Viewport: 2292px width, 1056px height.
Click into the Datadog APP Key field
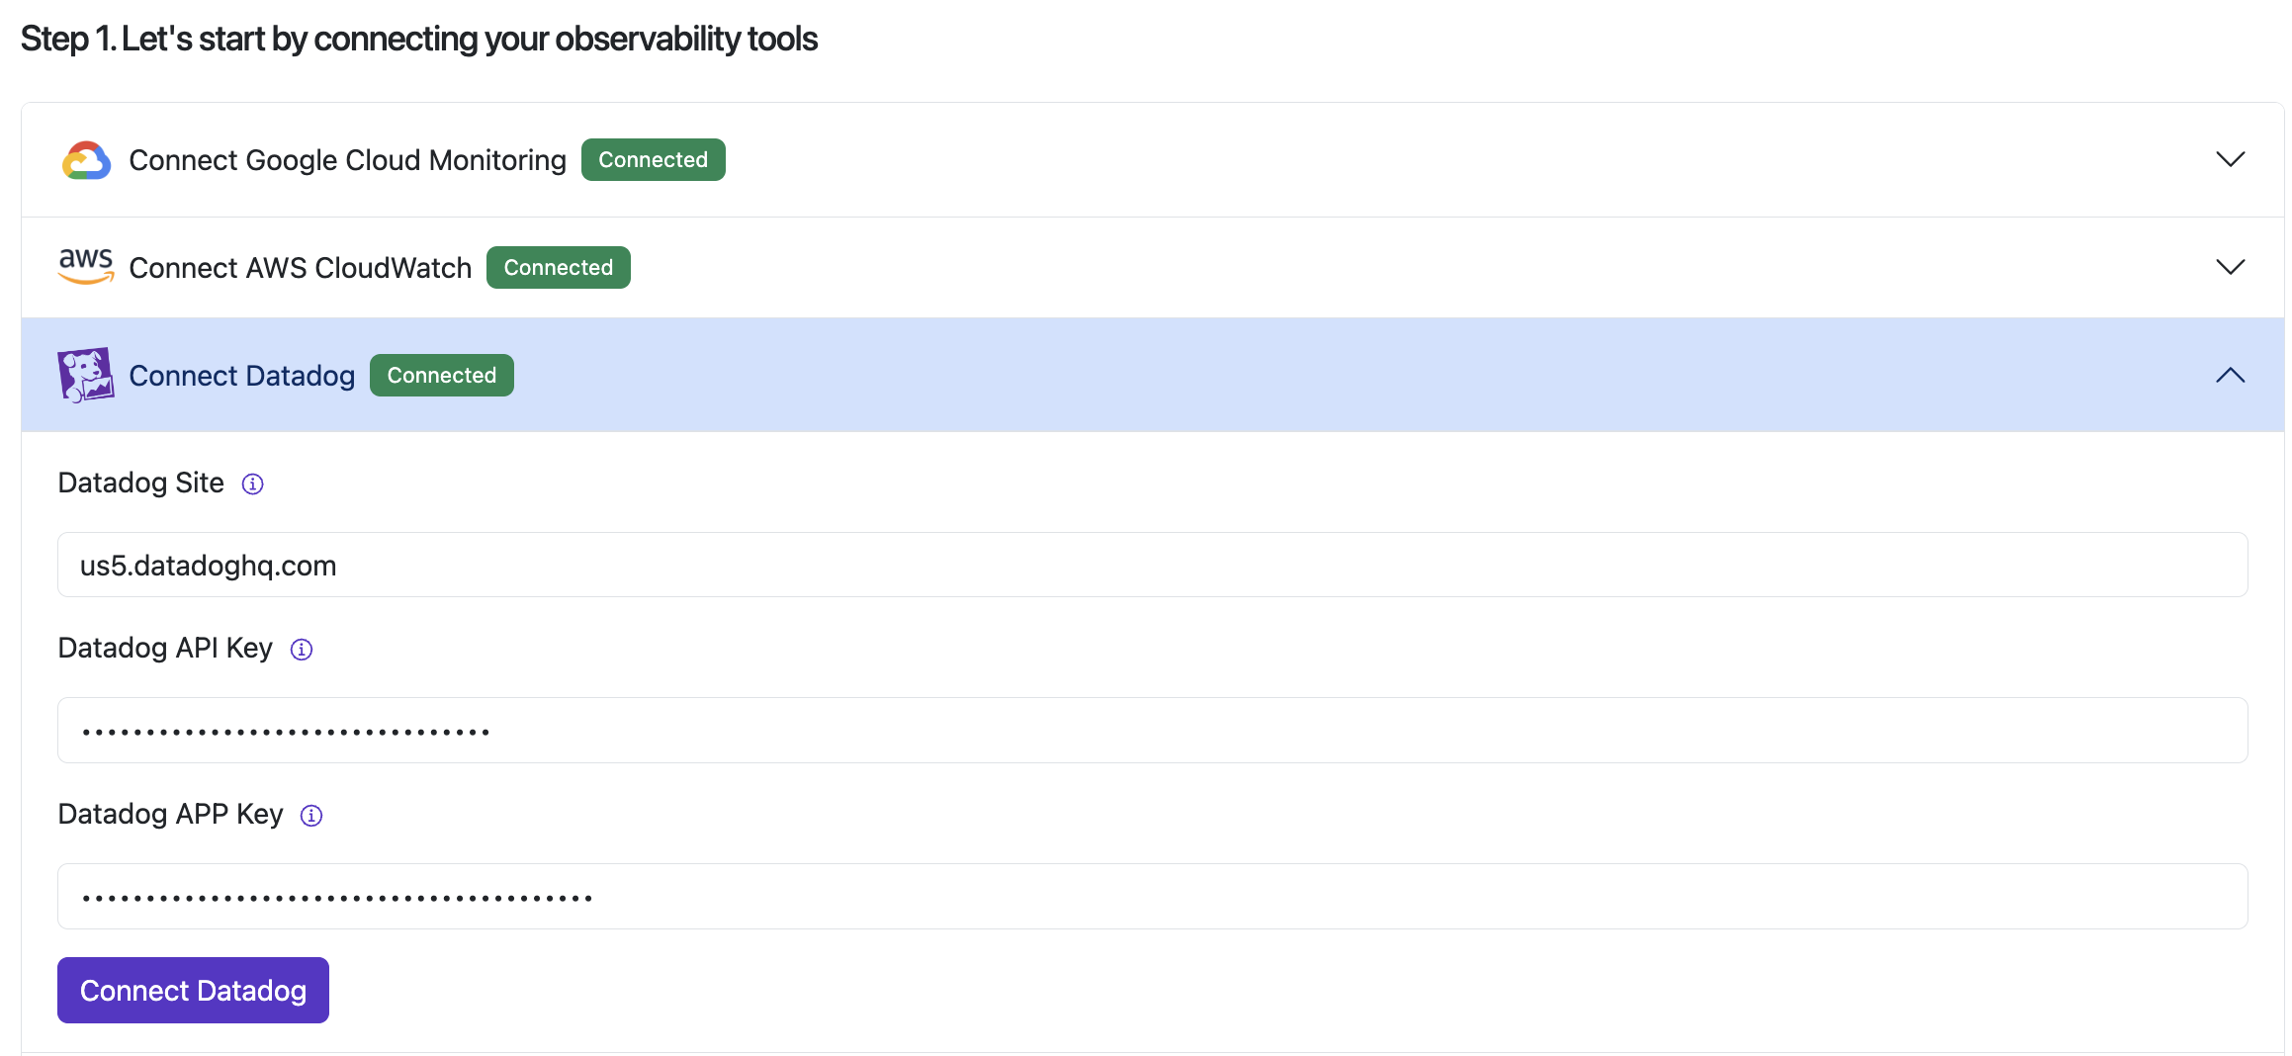tap(1152, 897)
